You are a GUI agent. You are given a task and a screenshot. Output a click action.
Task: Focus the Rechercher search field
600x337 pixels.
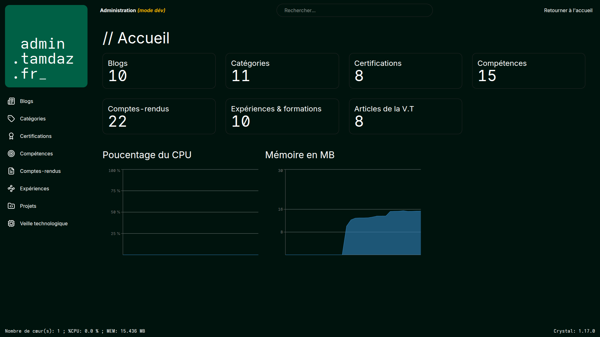pyautogui.click(x=354, y=10)
